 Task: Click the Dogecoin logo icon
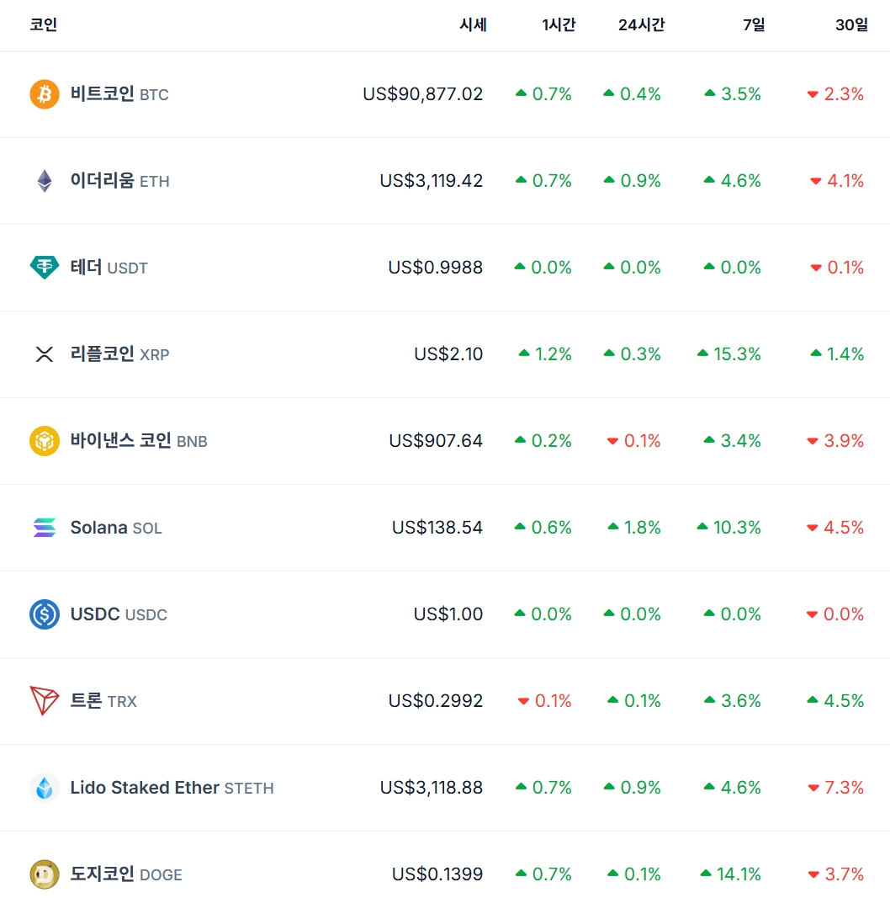[x=45, y=874]
